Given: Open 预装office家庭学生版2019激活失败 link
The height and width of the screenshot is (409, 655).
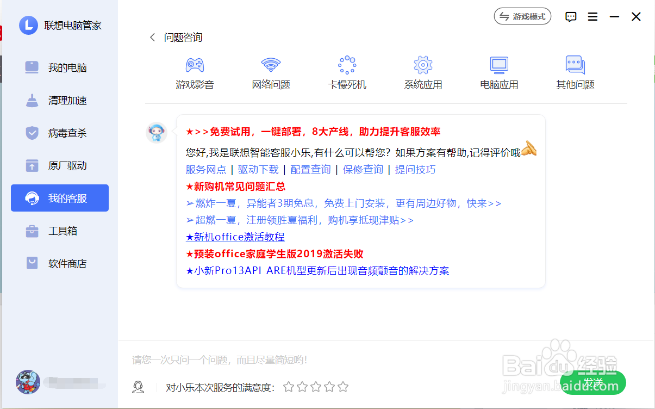Looking at the screenshot, I should pyautogui.click(x=275, y=254).
